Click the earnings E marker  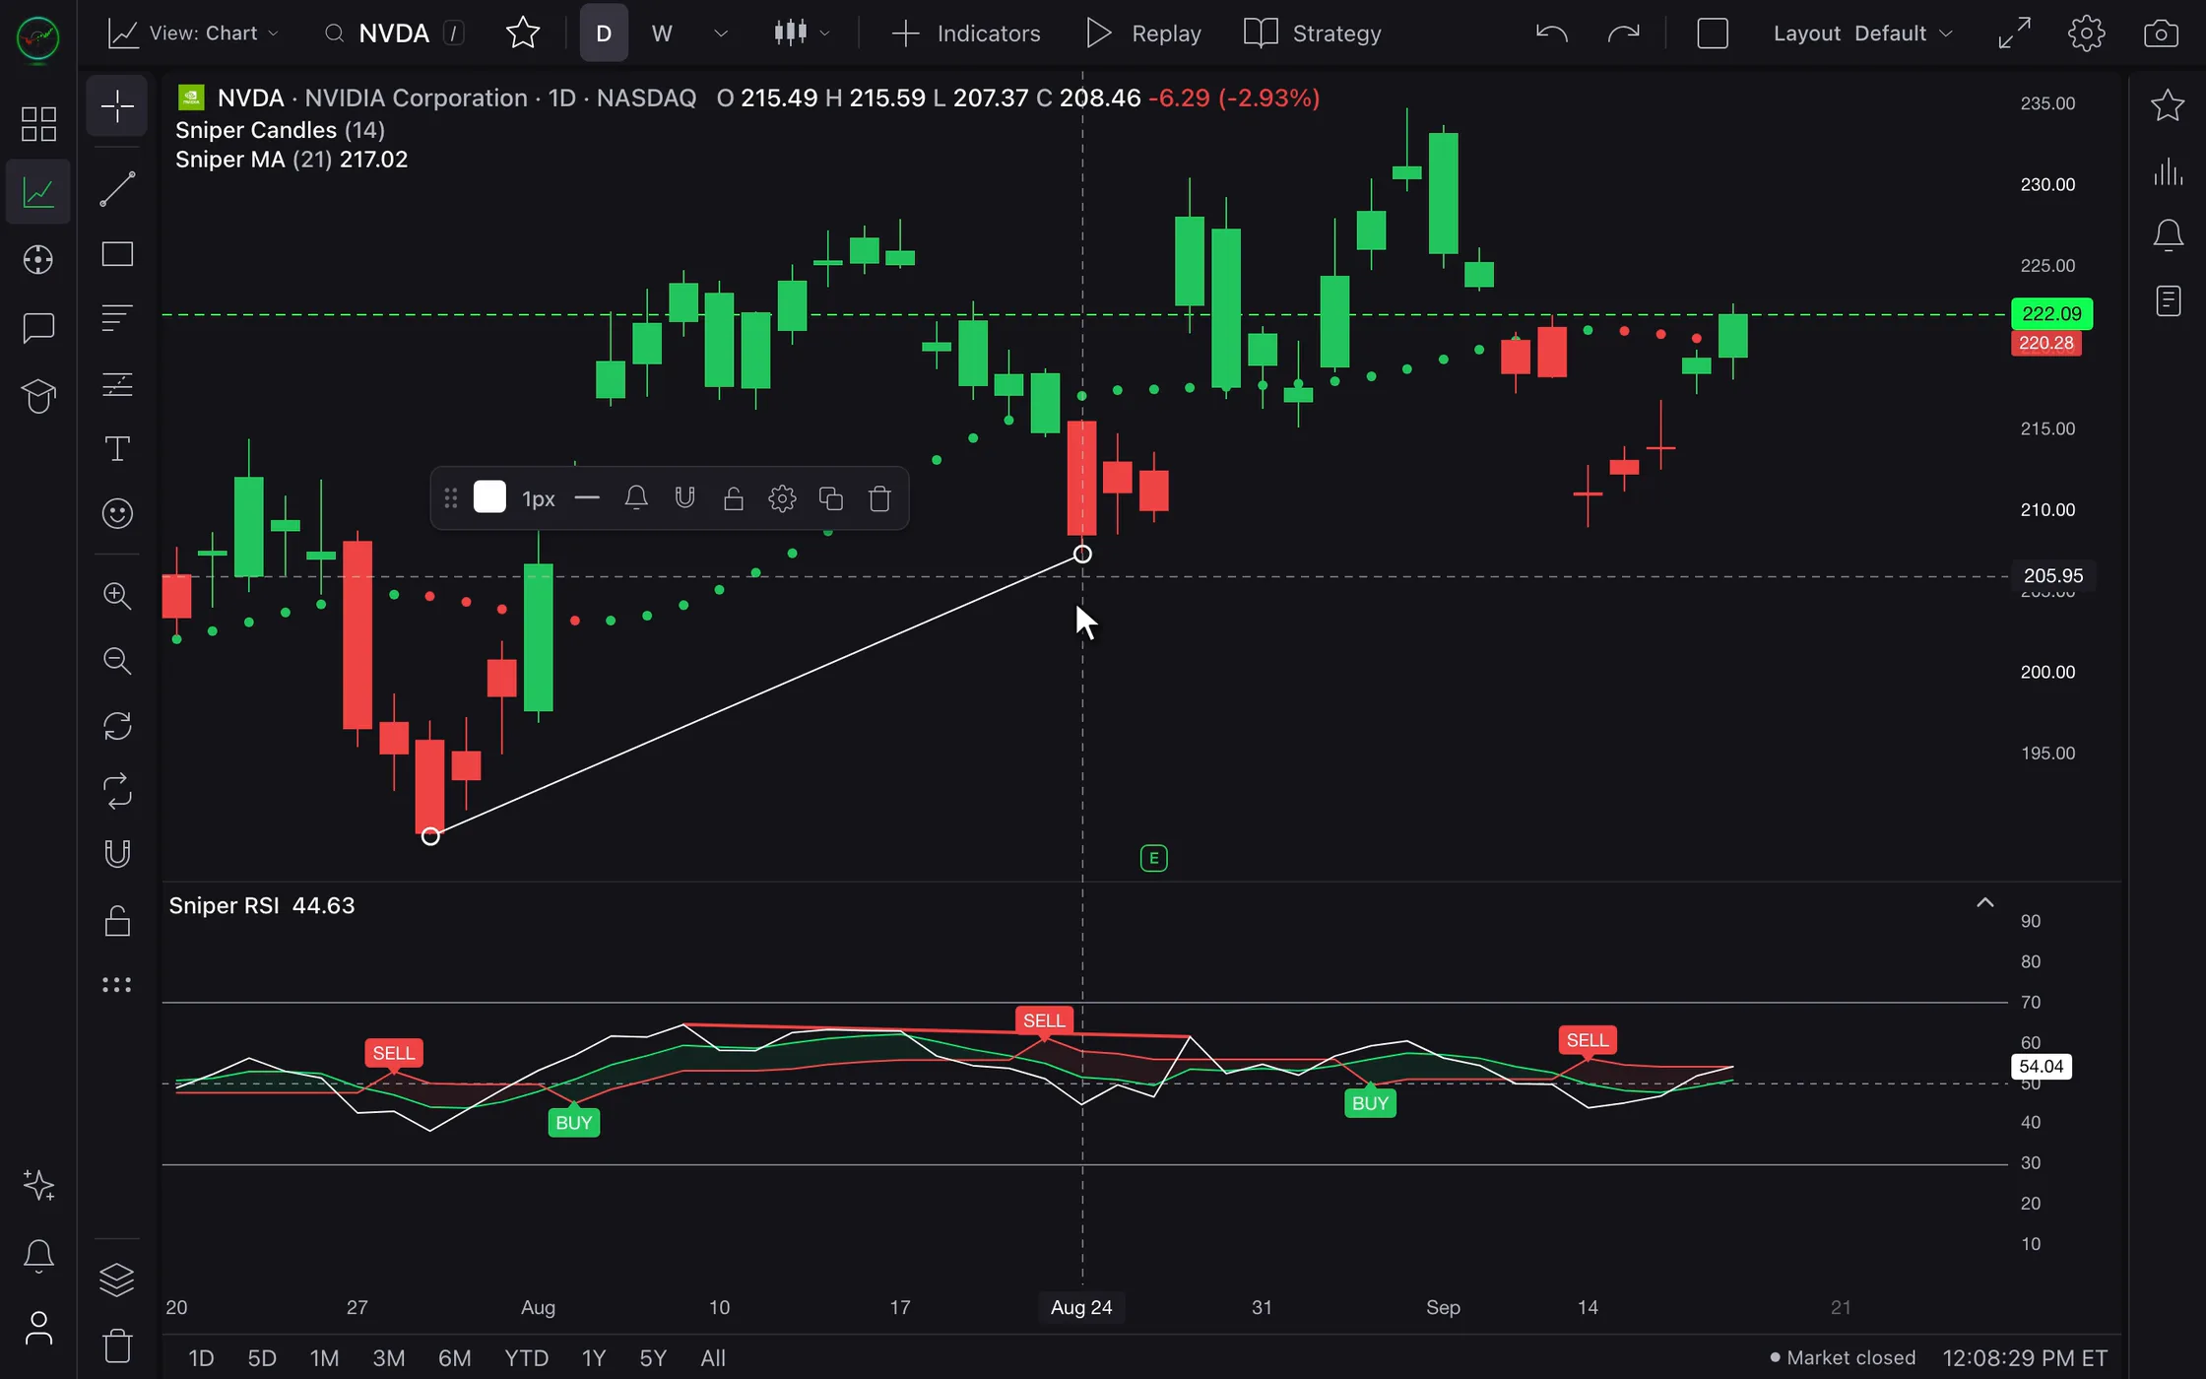(x=1153, y=858)
